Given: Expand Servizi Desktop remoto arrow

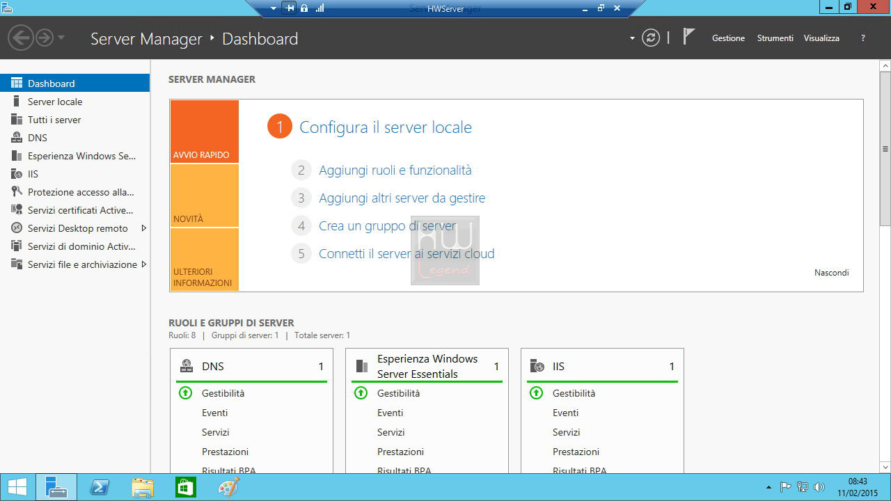Looking at the screenshot, I should coord(143,228).
